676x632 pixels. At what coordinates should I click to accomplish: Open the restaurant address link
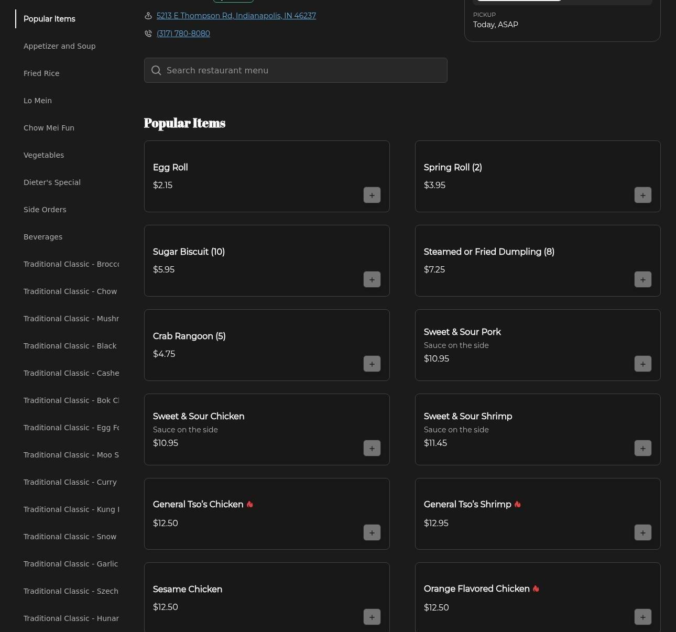click(236, 16)
